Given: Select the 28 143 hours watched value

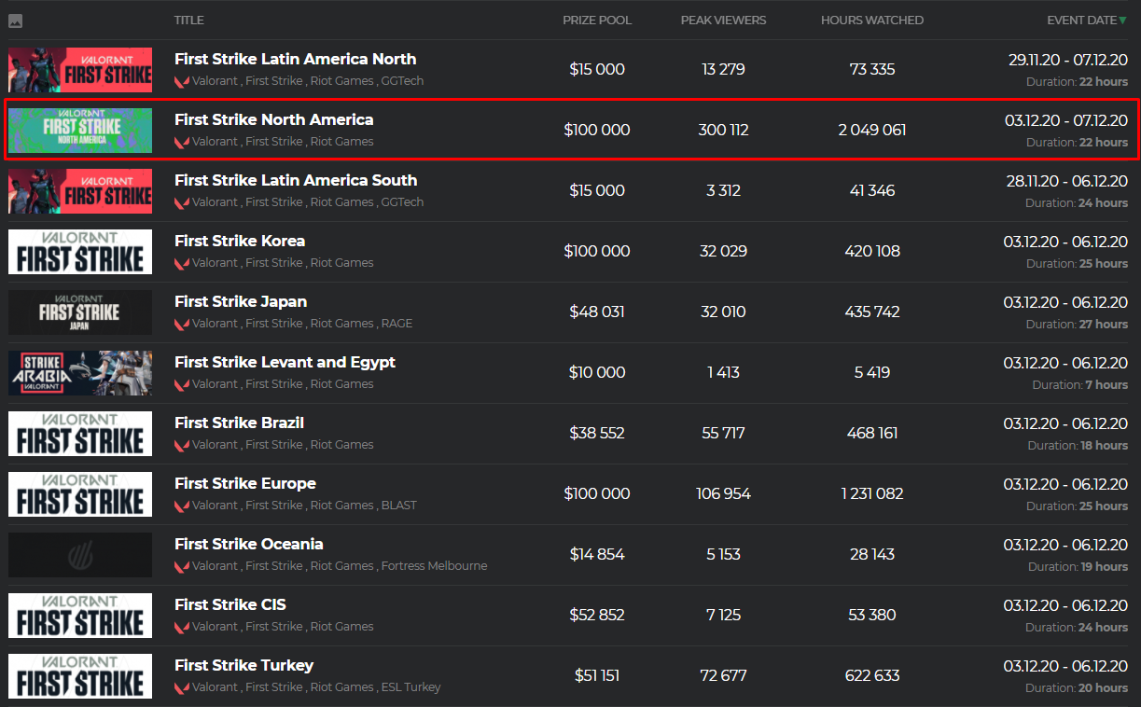Looking at the screenshot, I should [872, 554].
